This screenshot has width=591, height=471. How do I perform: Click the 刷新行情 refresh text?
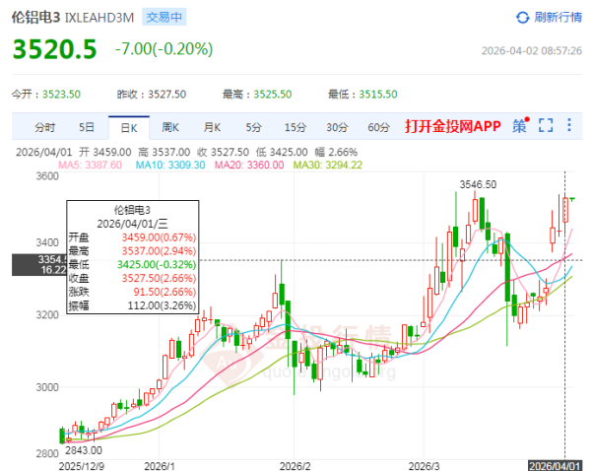click(x=558, y=18)
